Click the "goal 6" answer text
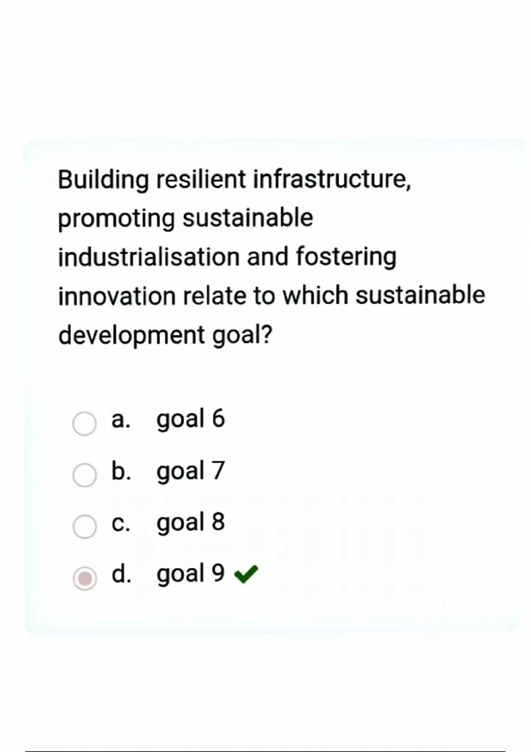This screenshot has height=752, width=531. (191, 418)
